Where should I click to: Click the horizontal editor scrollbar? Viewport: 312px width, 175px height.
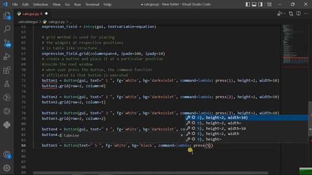151,173
